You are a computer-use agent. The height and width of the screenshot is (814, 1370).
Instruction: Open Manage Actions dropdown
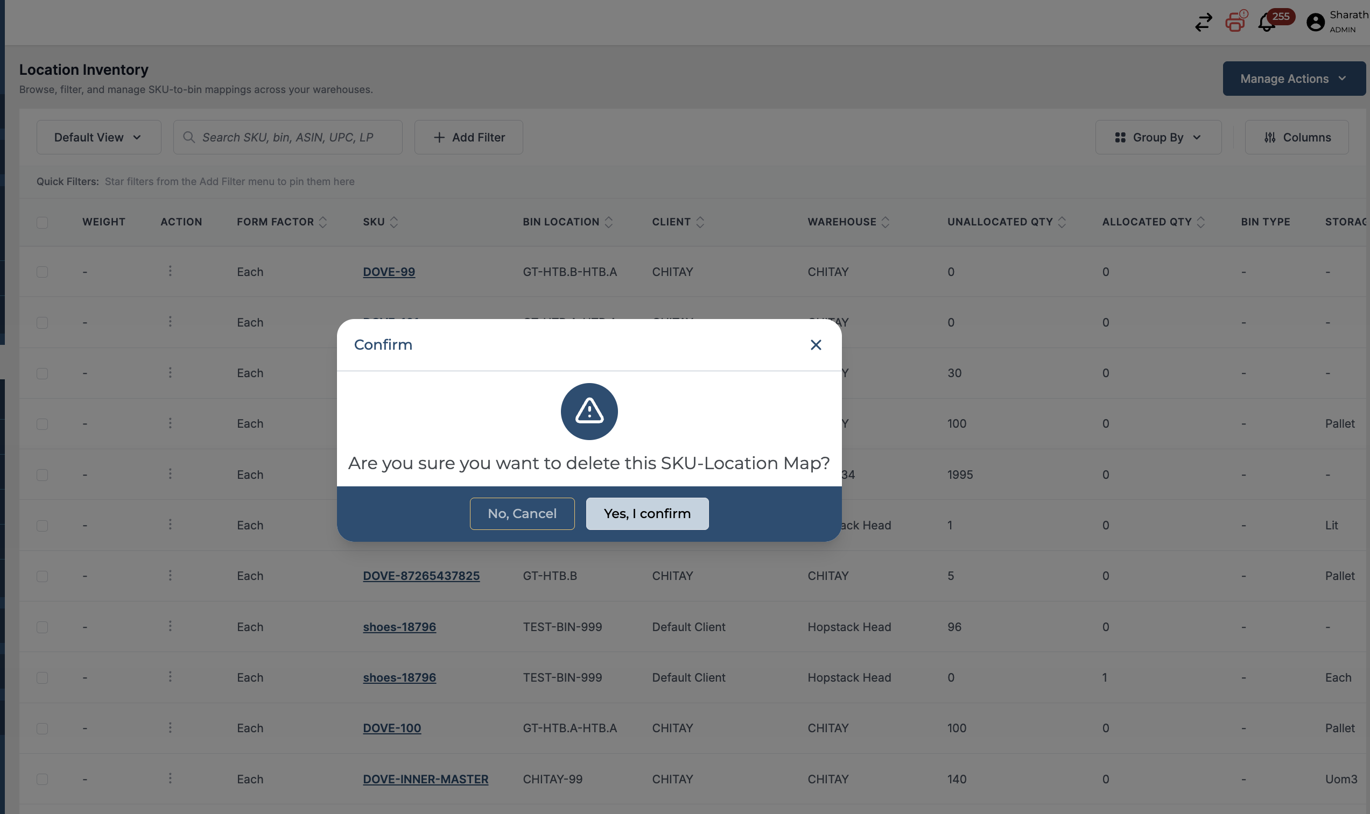coord(1294,79)
